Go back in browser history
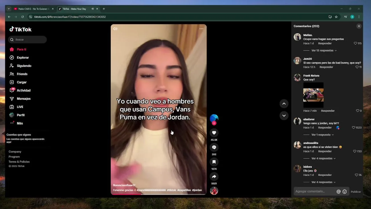This screenshot has width=371, height=209. pyautogui.click(x=9, y=17)
